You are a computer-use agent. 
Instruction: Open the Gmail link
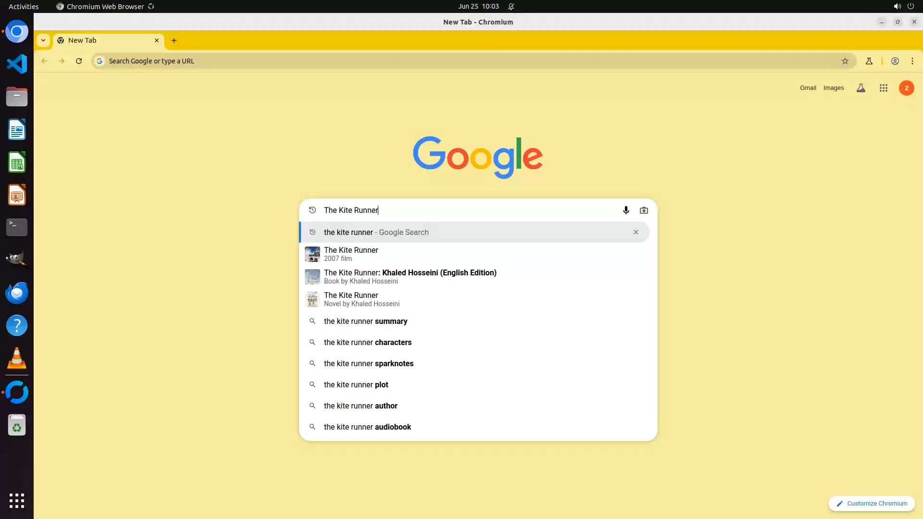point(808,88)
